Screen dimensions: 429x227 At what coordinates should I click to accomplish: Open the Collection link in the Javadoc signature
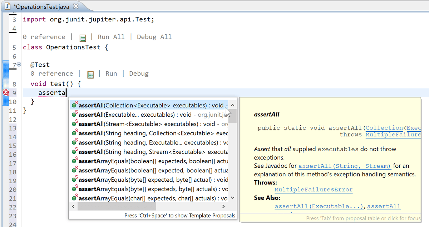point(384,128)
